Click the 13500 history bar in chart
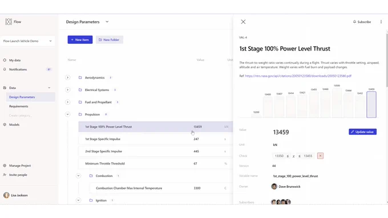388x218 pixels. tap(337, 102)
